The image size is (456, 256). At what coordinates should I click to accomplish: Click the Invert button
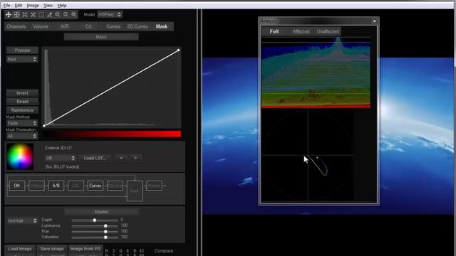tap(22, 93)
